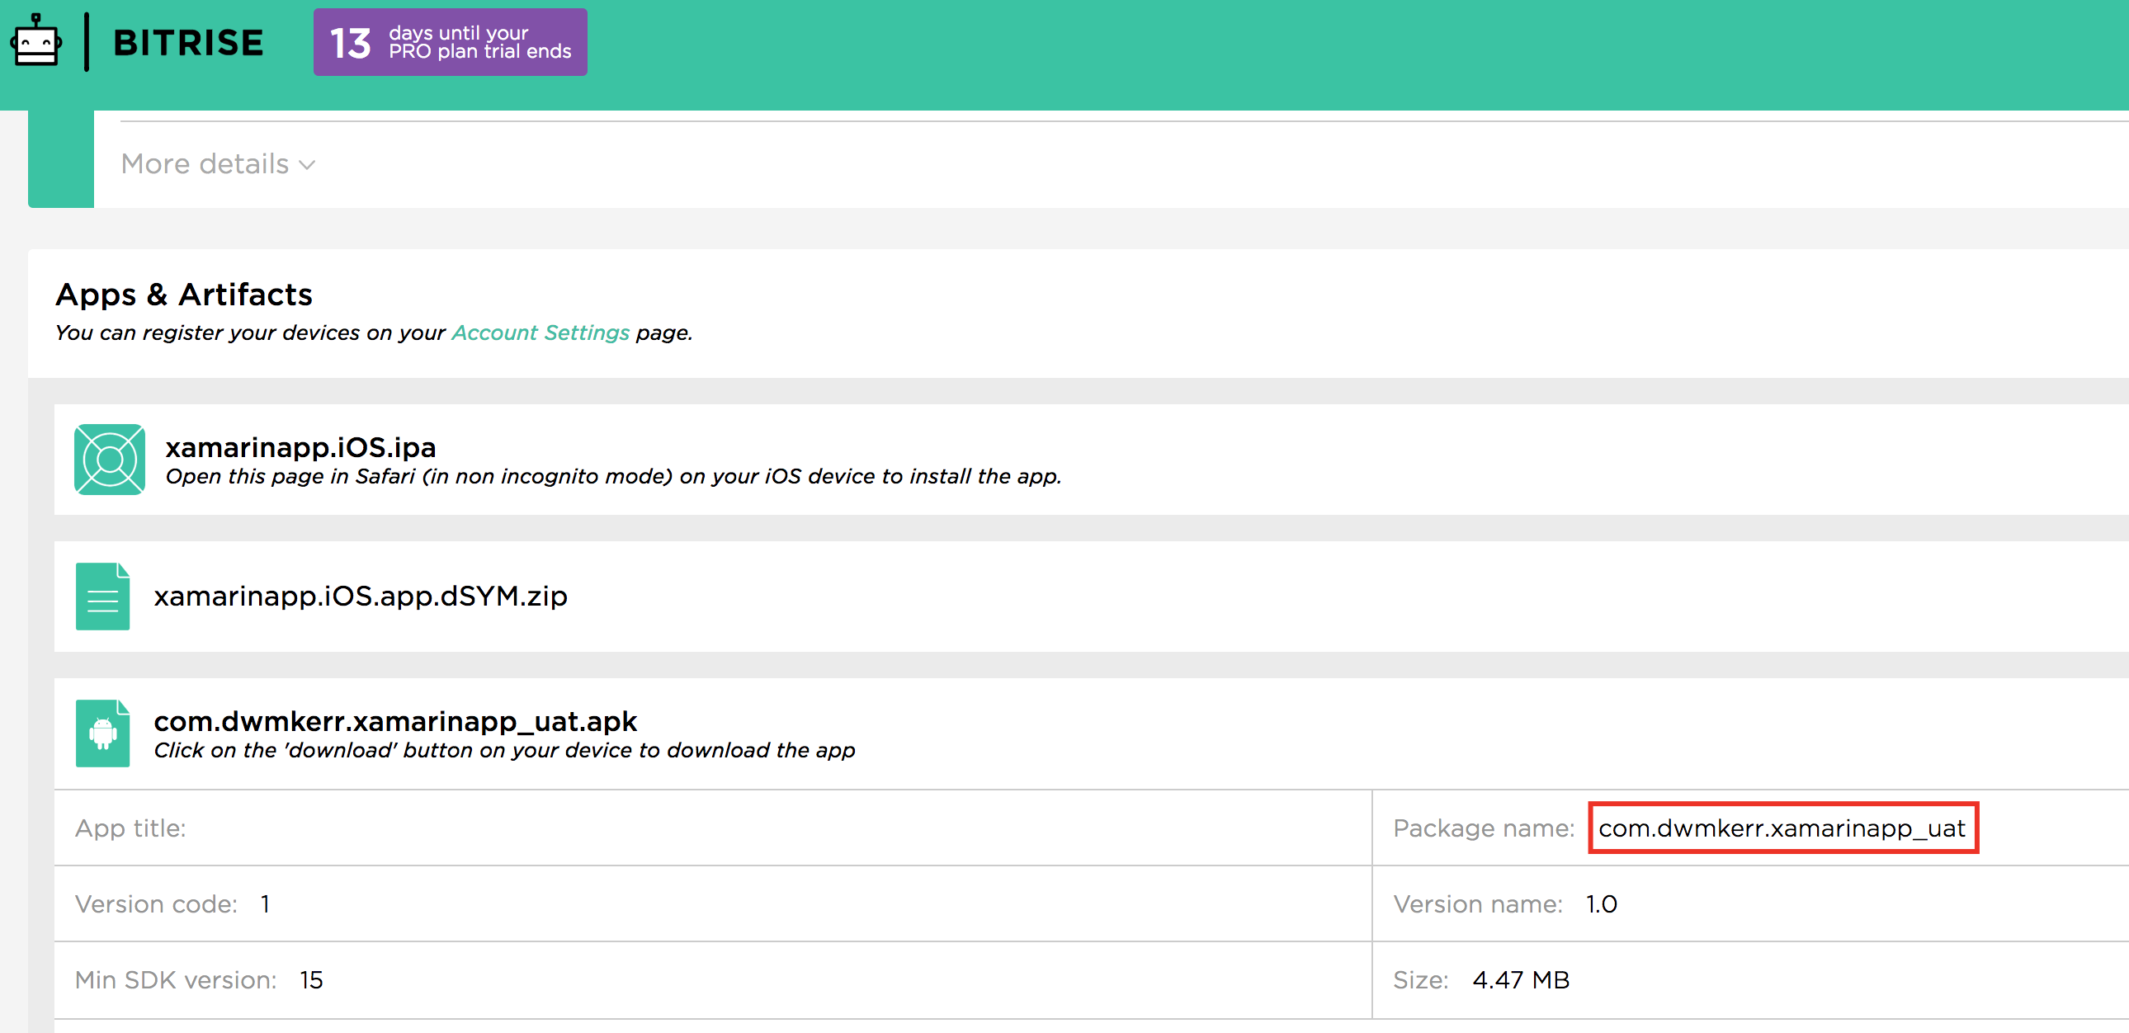The image size is (2129, 1033).
Task: Open the Account Settings link
Action: tap(541, 333)
